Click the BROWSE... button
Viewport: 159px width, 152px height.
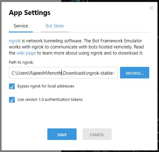(x=135, y=73)
